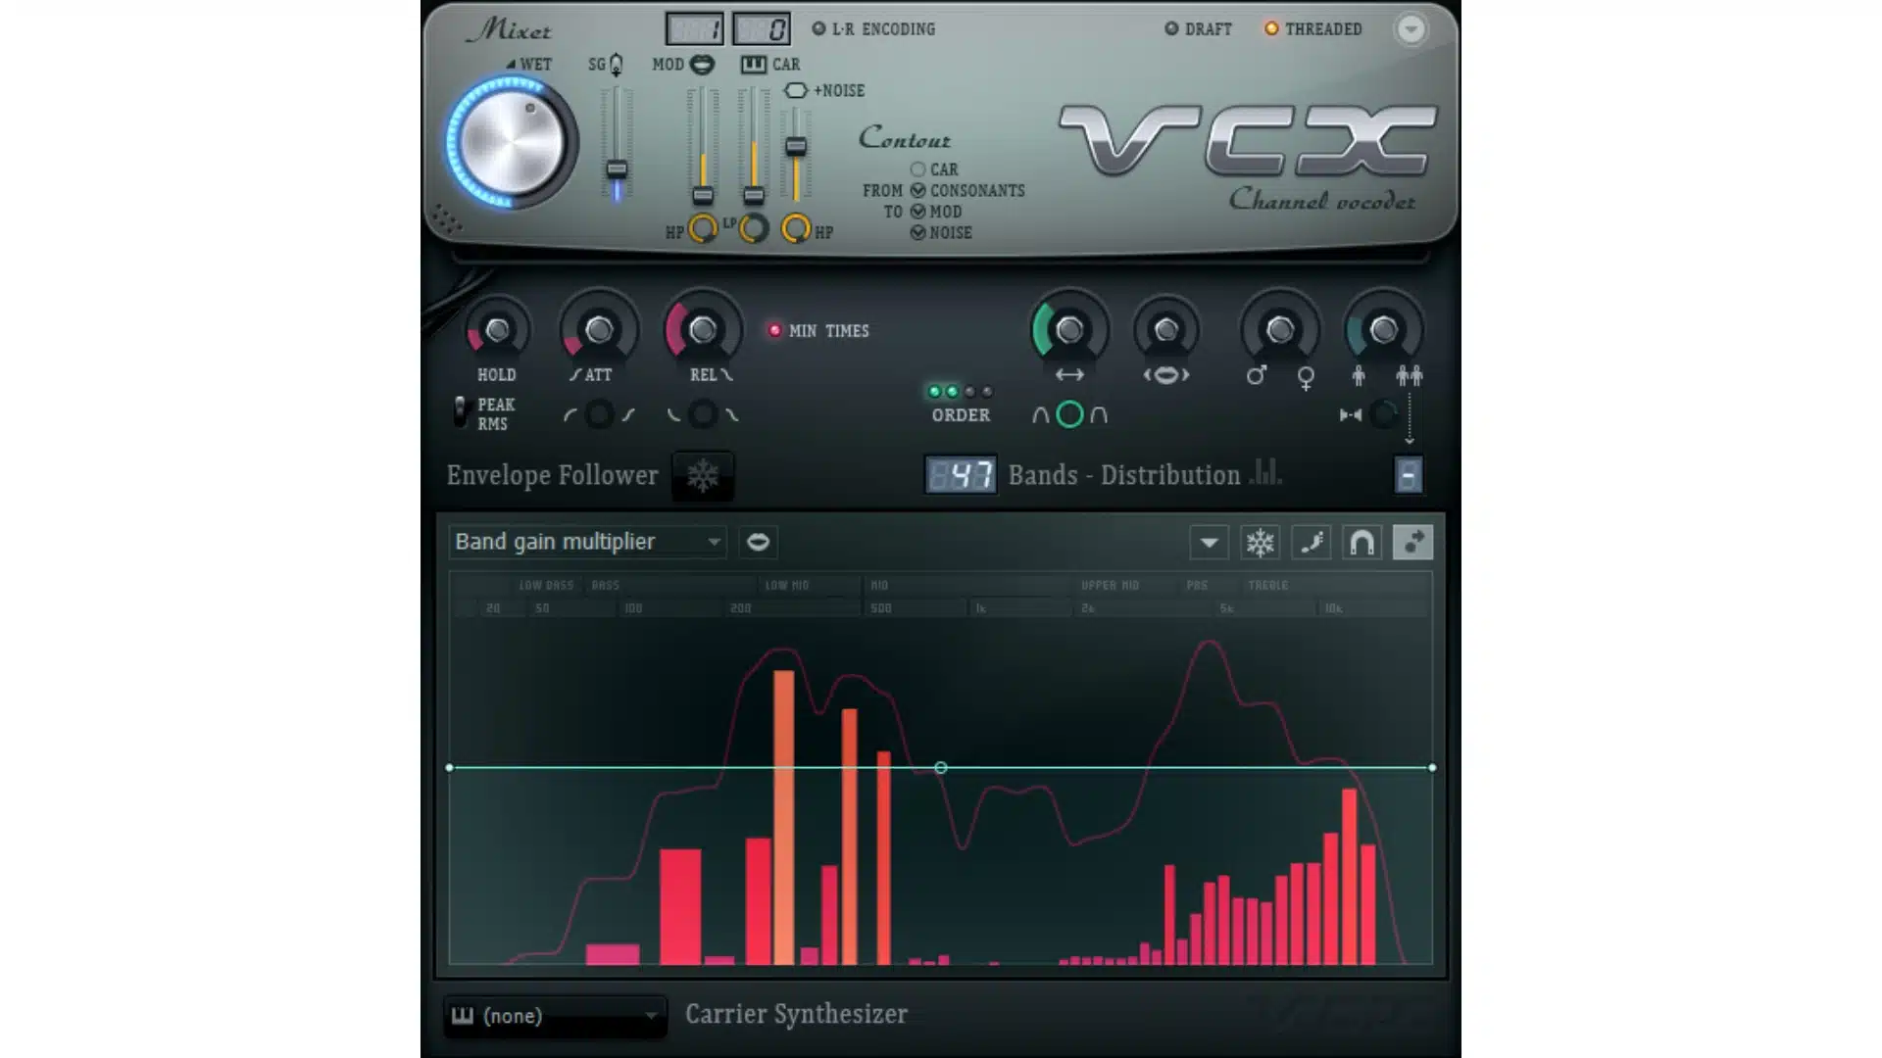Click the formant shift lips icon

(1165, 375)
